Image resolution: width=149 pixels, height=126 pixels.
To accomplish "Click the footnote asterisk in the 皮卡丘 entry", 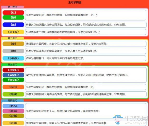I will pyautogui.click(x=99, y=32).
